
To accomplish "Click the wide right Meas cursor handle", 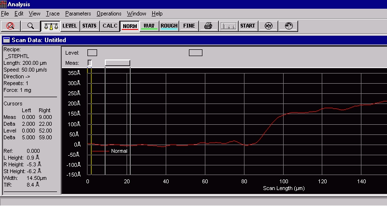I will pyautogui.click(x=117, y=63).
